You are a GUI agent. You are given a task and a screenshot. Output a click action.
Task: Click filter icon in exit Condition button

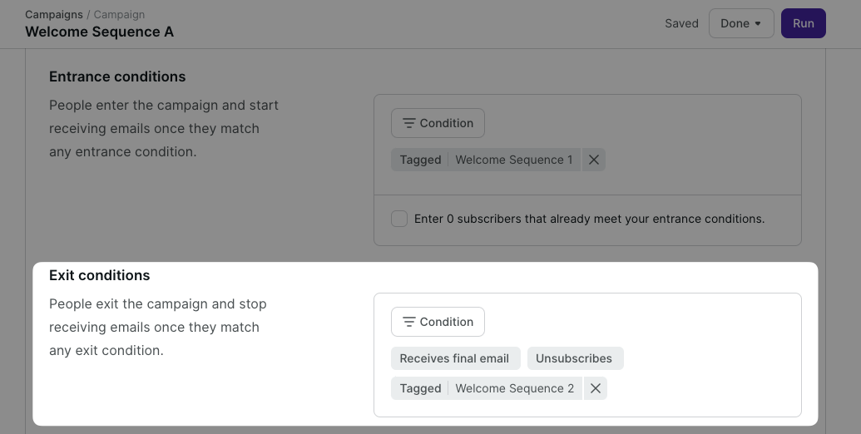(408, 322)
